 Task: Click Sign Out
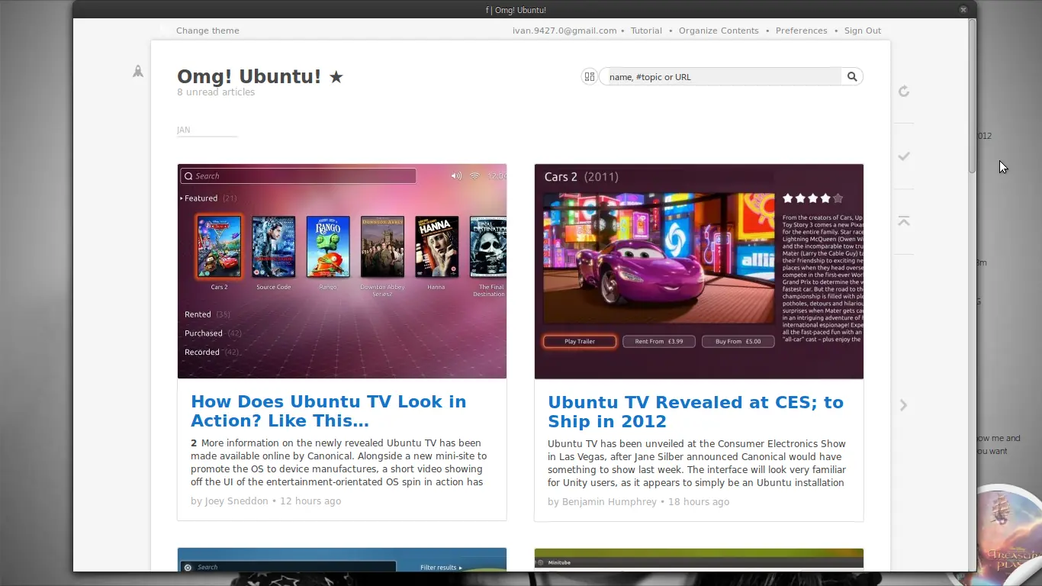click(863, 31)
